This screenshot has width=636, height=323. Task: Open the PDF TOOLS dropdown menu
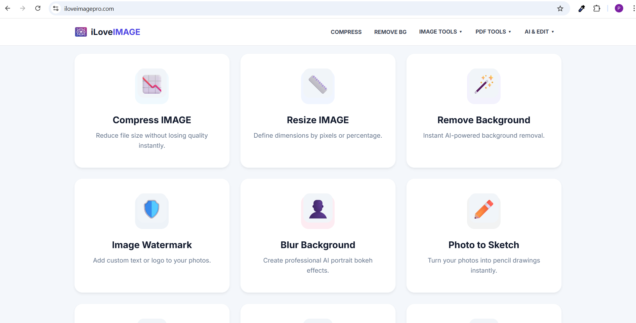point(493,32)
